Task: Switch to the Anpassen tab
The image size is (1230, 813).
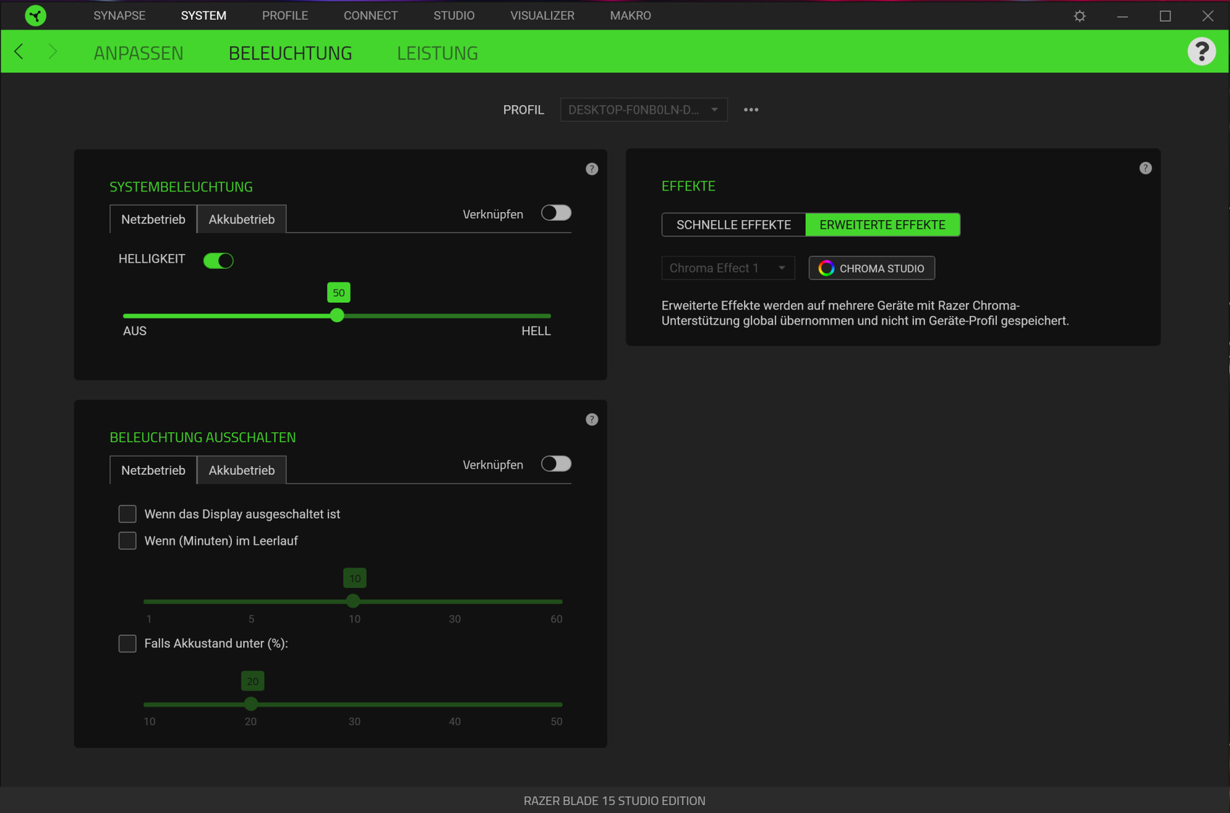Action: [x=138, y=53]
